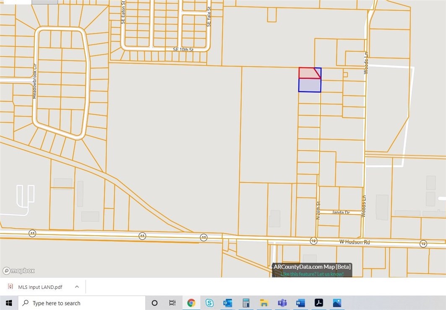Click the 'Like this feature? Let us know!' link
The height and width of the screenshot is (310, 446).
pyautogui.click(x=312, y=274)
